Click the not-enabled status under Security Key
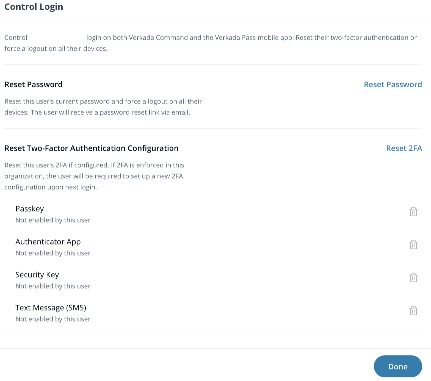This screenshot has height=381, width=431. click(53, 286)
